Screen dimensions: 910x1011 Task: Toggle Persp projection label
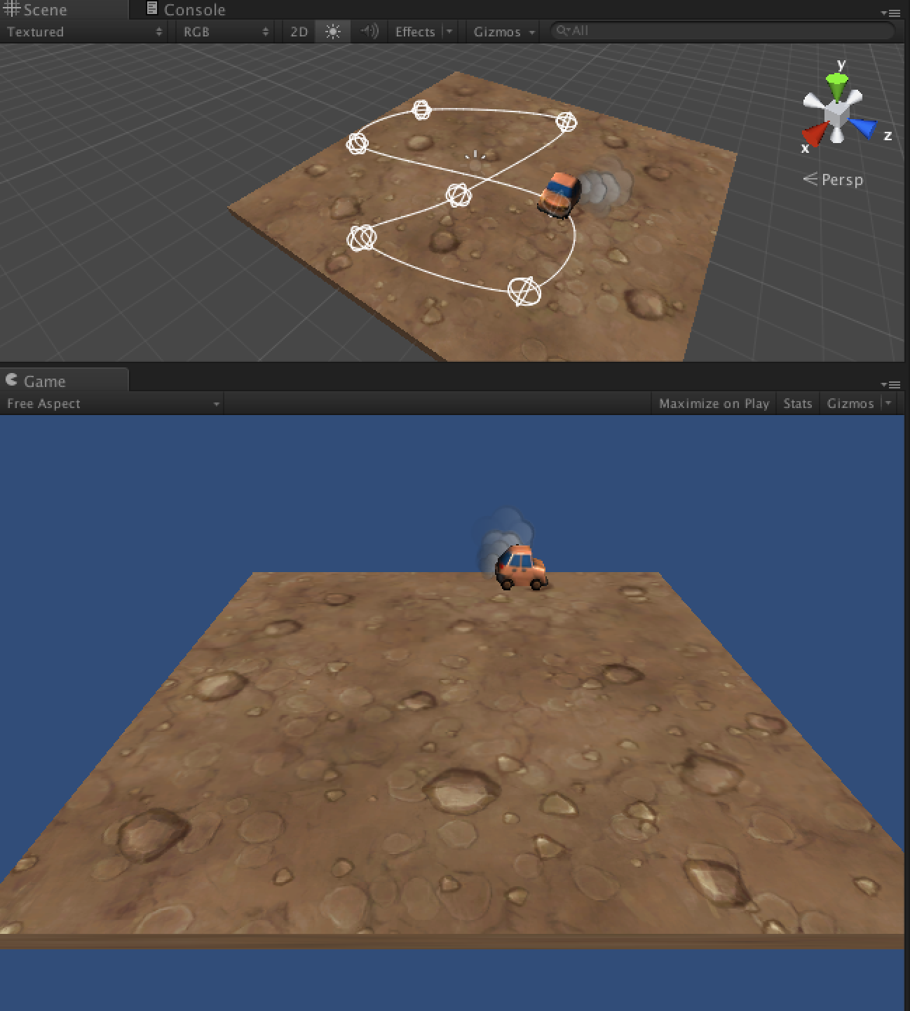pos(833,179)
